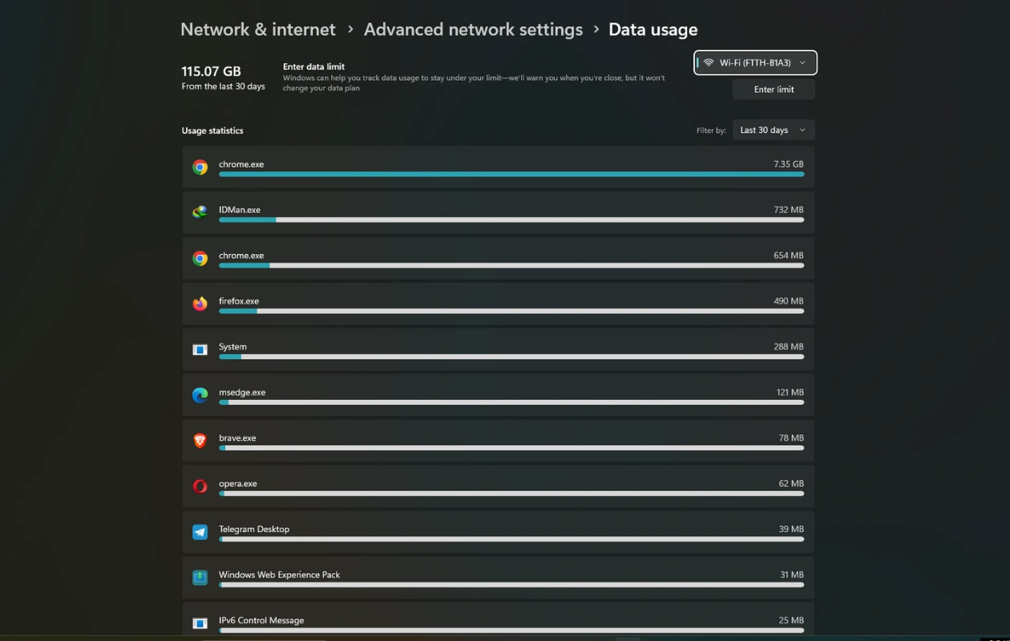Click the Chrome icon on the 7.35 GB row
Image resolution: width=1010 pixels, height=641 pixels.
200,167
